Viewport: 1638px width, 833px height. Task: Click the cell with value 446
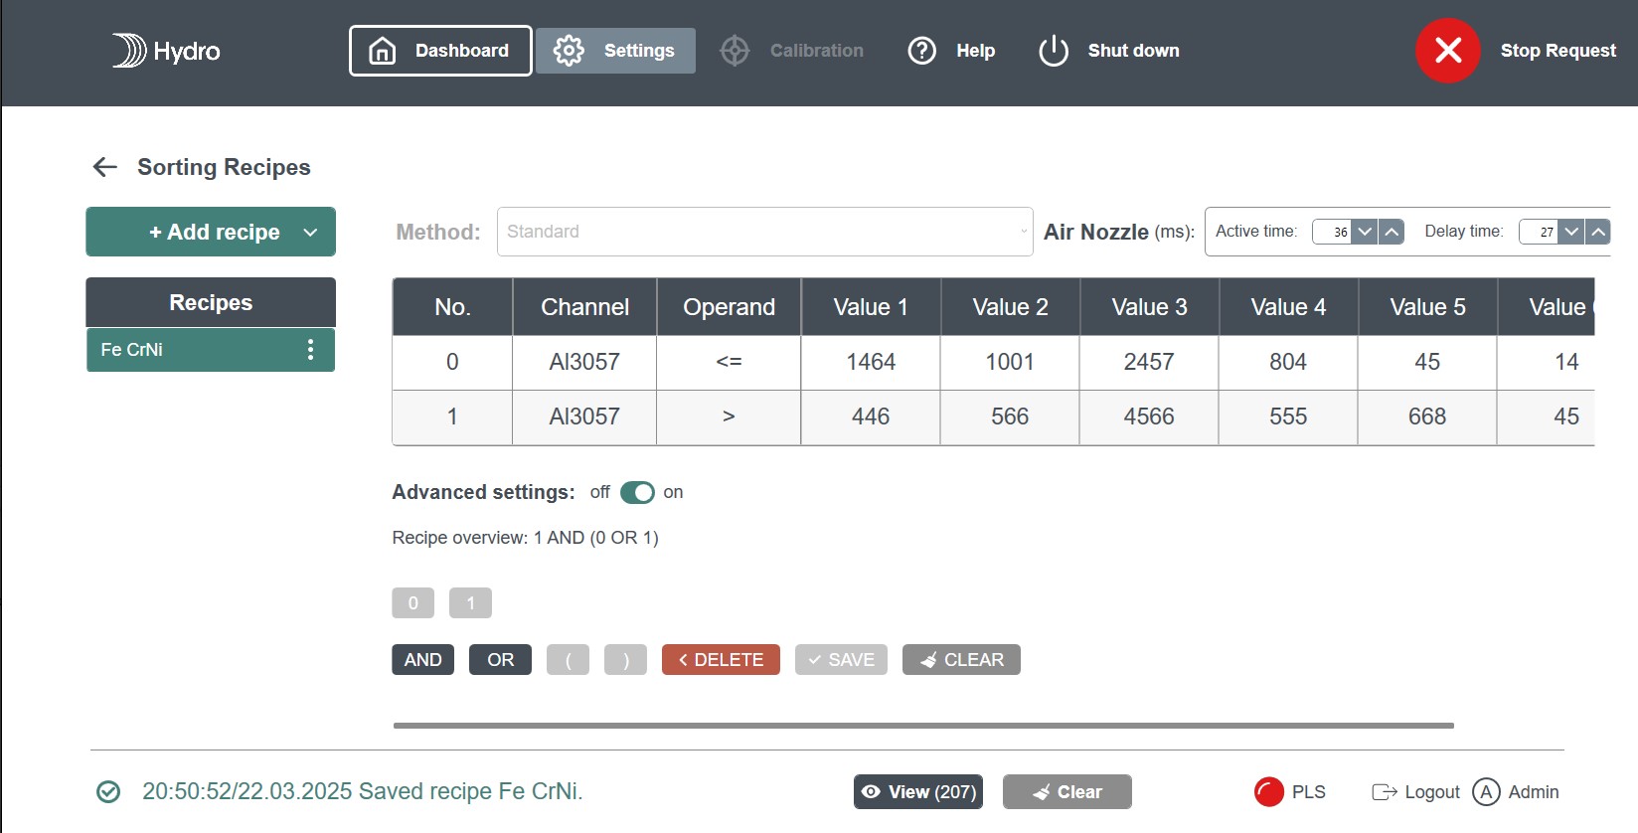point(871,417)
